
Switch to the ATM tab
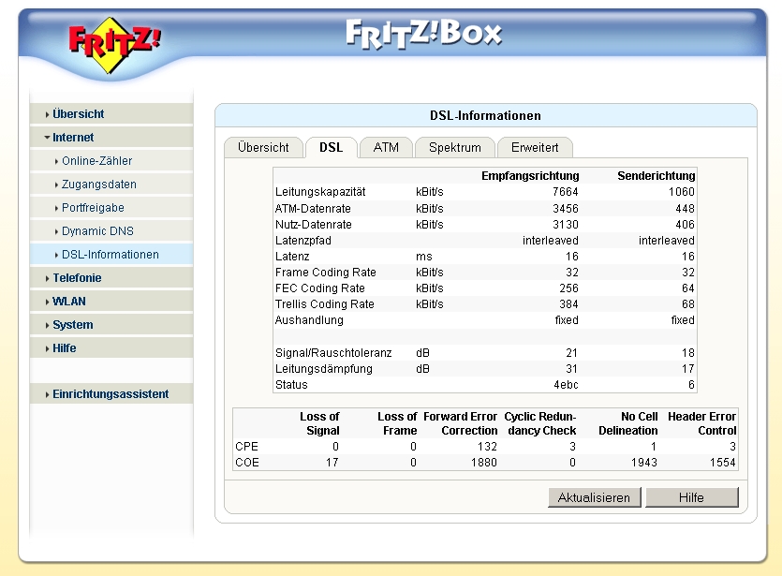(386, 148)
